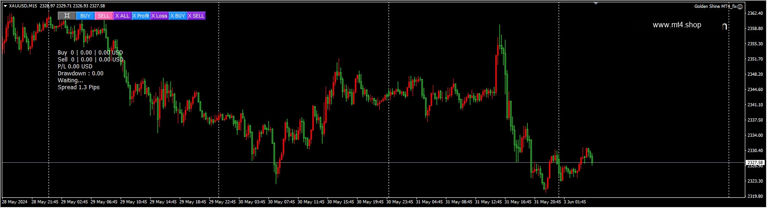Click the '28 May 2024' time axis label

tap(15, 202)
